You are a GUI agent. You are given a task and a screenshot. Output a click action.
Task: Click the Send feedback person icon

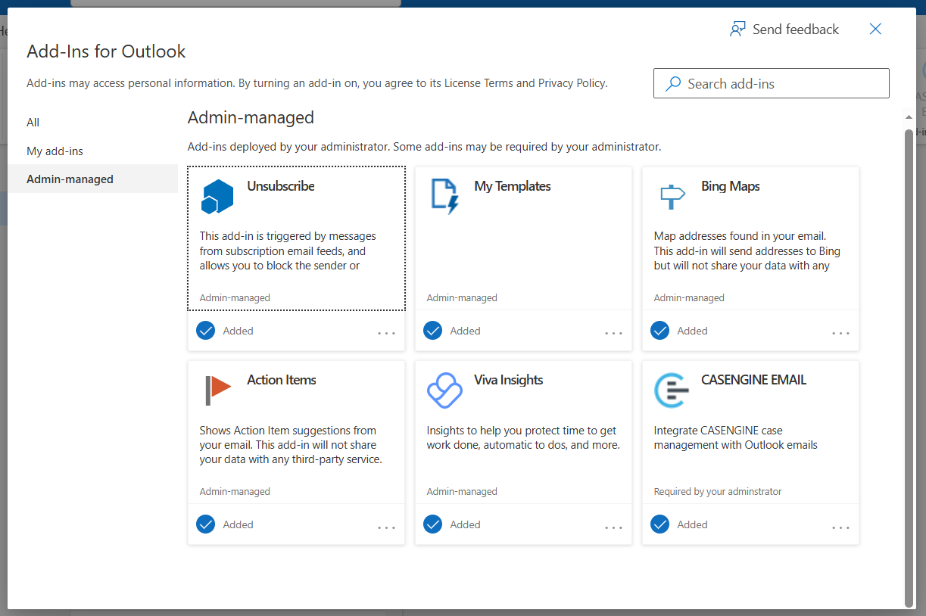click(737, 30)
